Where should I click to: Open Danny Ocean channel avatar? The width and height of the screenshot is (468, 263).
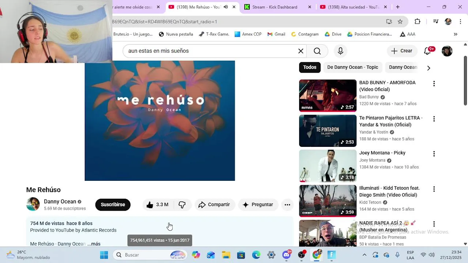(33, 204)
